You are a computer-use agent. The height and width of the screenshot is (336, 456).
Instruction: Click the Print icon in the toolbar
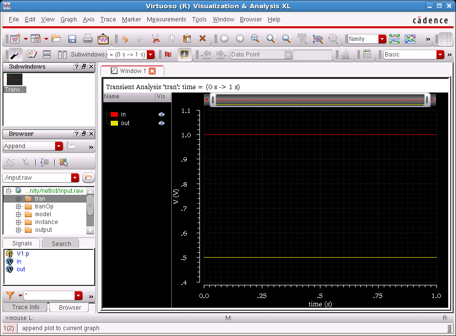click(88, 39)
